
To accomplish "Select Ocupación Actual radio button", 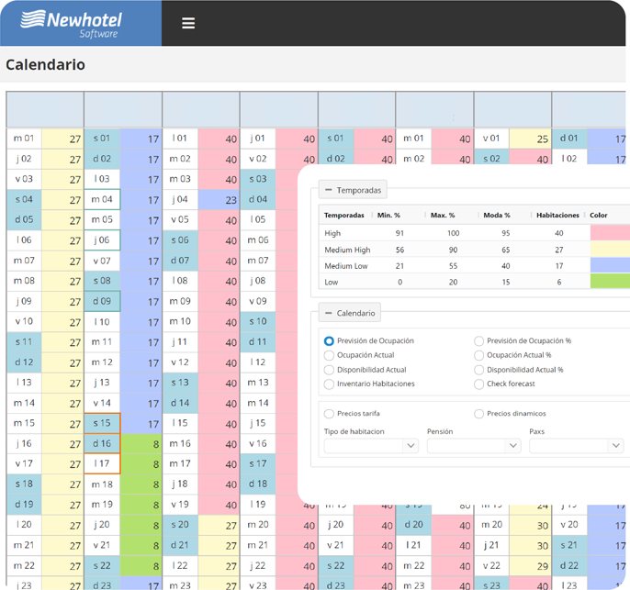I will coord(329,355).
